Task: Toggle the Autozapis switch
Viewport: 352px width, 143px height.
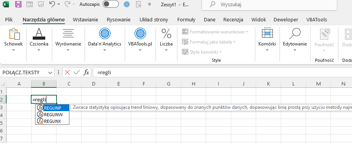Action: point(111,4)
